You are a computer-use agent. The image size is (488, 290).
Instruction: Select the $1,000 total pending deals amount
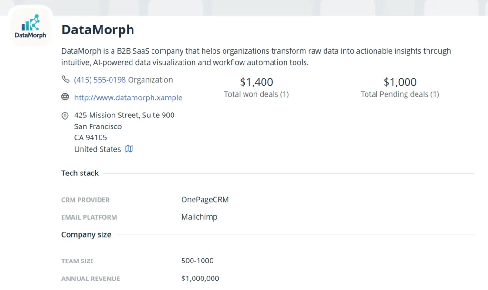(x=400, y=82)
